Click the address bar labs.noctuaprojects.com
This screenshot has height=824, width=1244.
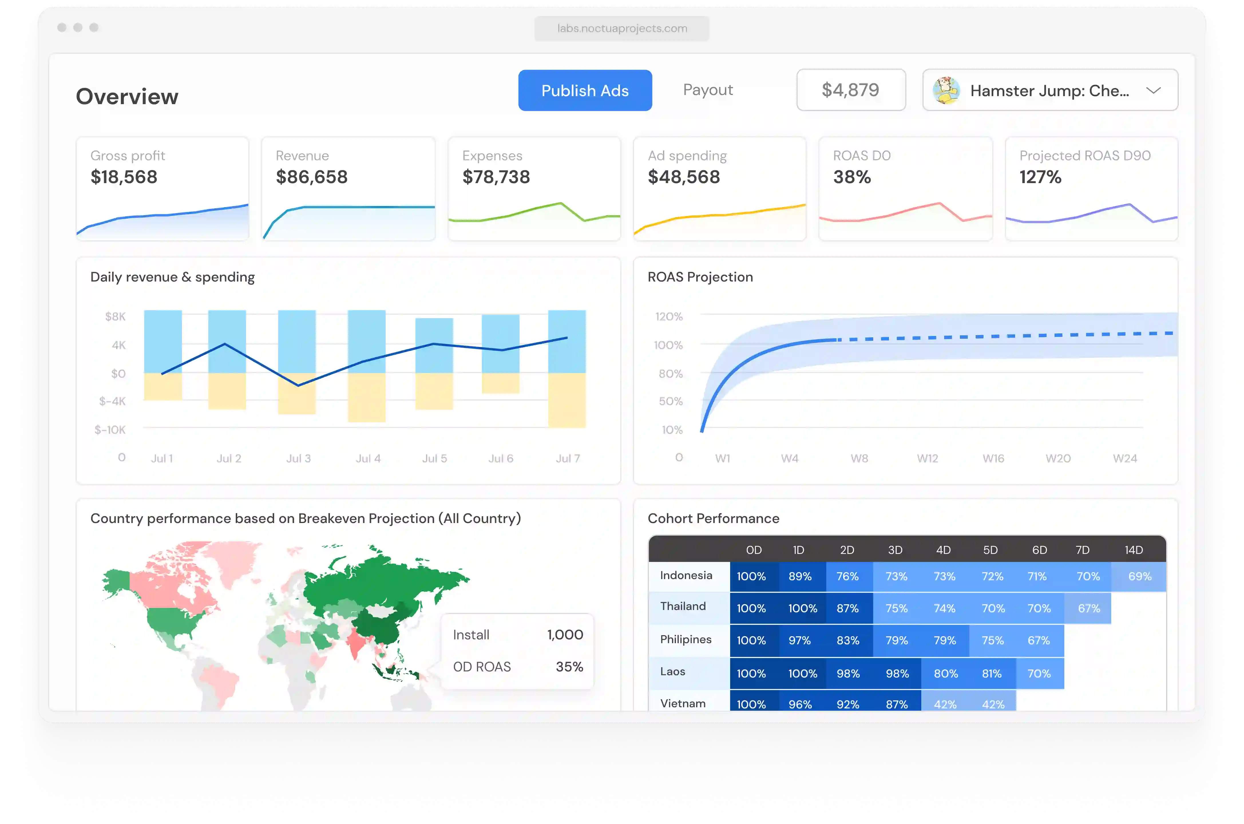tap(622, 28)
